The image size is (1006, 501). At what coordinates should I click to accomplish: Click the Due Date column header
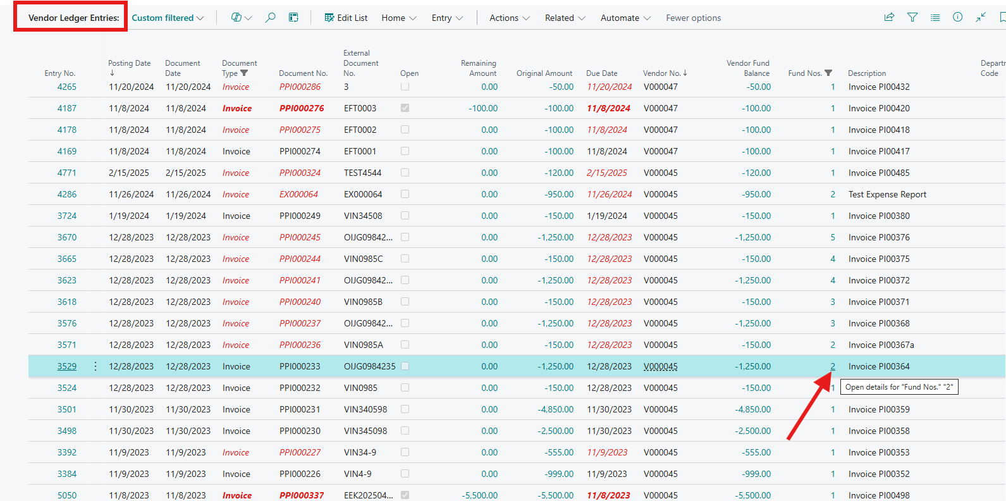602,73
